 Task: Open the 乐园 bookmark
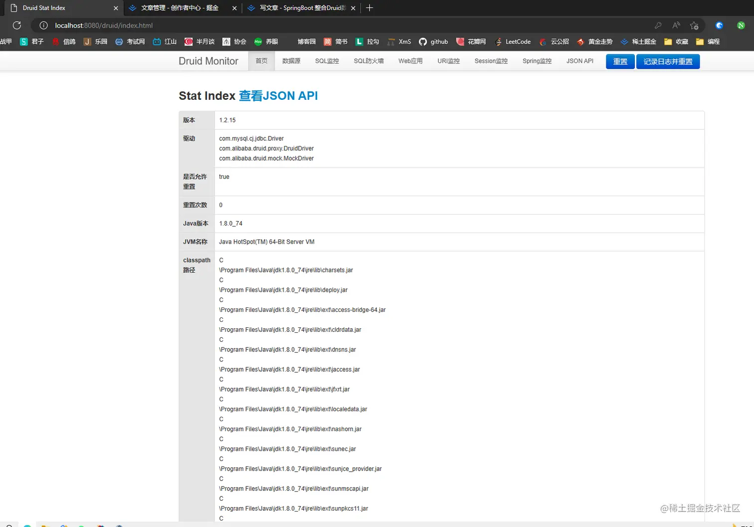pyautogui.click(x=96, y=42)
